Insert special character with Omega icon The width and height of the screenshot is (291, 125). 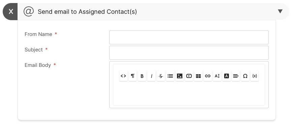[245, 76]
